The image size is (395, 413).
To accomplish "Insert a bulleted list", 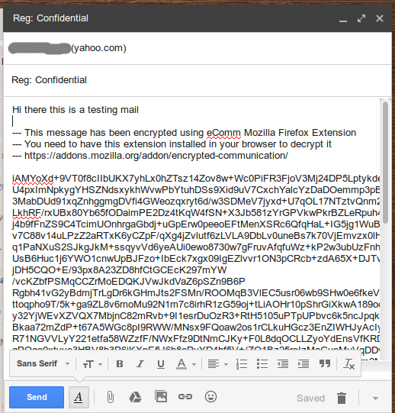I will point(262,364).
